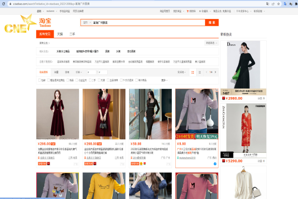Sort results by 销量 tab
298x199 pixels.
point(56,72)
